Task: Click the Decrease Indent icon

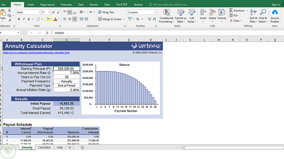Action: tap(82, 19)
